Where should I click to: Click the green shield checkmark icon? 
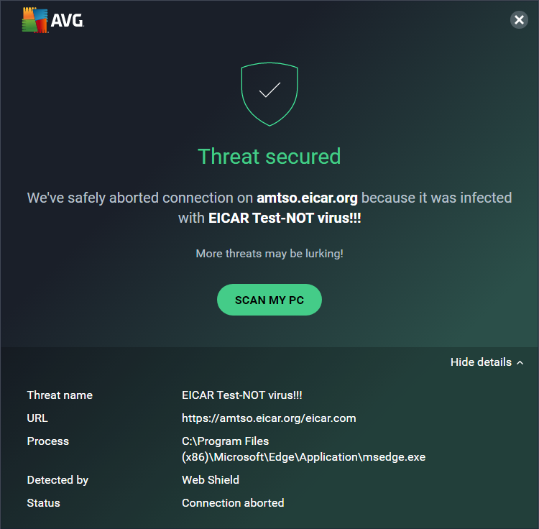coord(269,93)
